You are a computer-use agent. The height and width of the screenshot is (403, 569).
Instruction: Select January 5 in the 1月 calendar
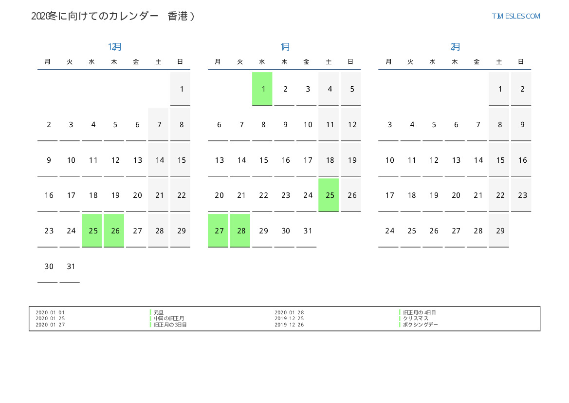(351, 89)
